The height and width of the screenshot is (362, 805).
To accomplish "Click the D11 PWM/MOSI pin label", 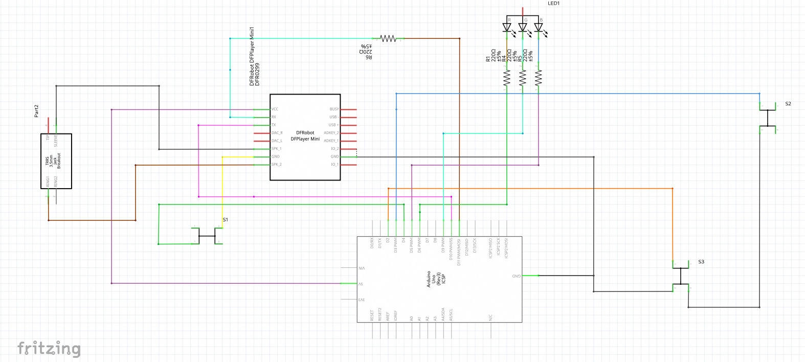I will 459,252.
